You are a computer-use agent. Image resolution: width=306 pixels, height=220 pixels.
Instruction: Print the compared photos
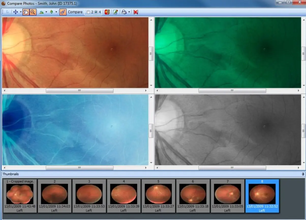pyautogui.click(x=124, y=12)
